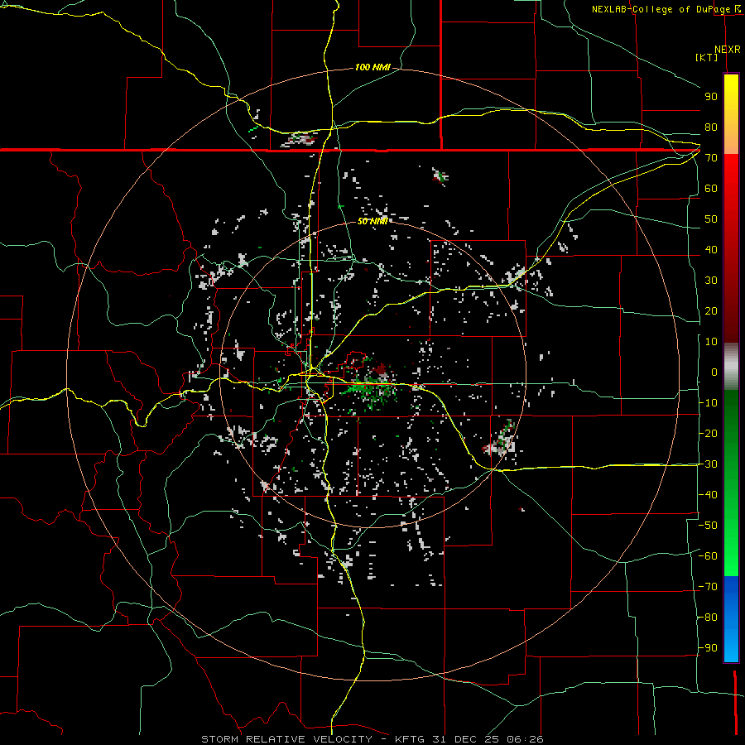Click the positive 20 knot scale label
Viewport: 745px width, 745px height.
point(711,310)
